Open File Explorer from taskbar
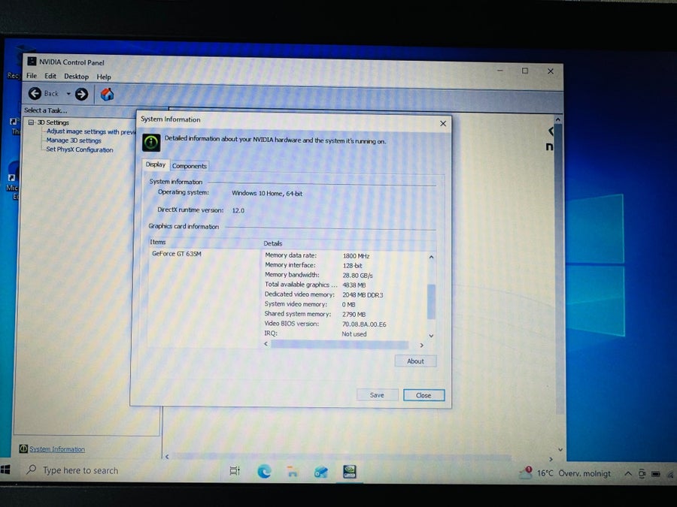677x507 pixels. coord(293,472)
